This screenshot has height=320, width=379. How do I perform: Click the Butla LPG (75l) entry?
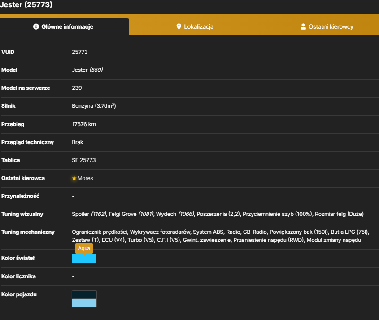(350, 232)
